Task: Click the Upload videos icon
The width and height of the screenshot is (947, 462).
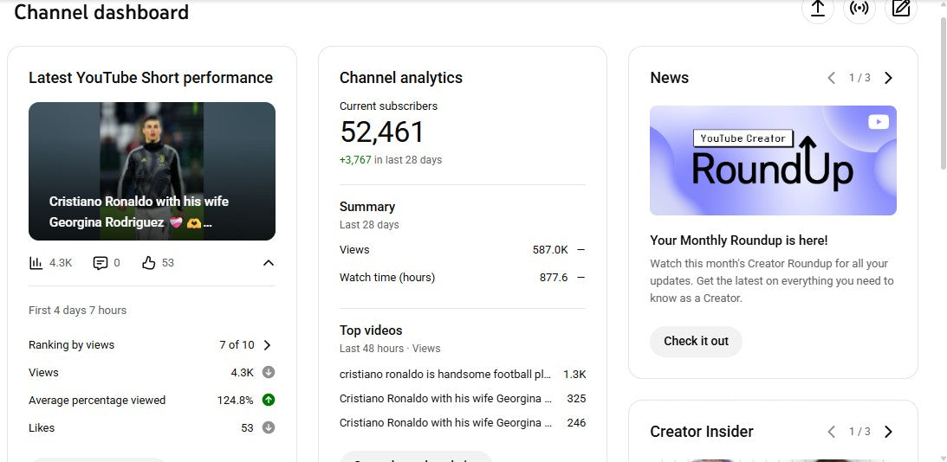Action: (817, 9)
